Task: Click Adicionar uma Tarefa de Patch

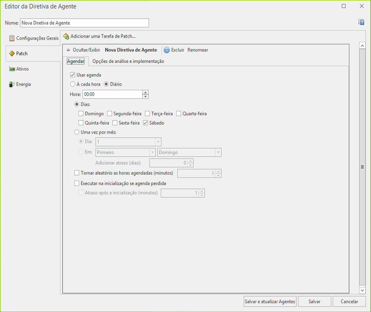Action: (x=103, y=36)
